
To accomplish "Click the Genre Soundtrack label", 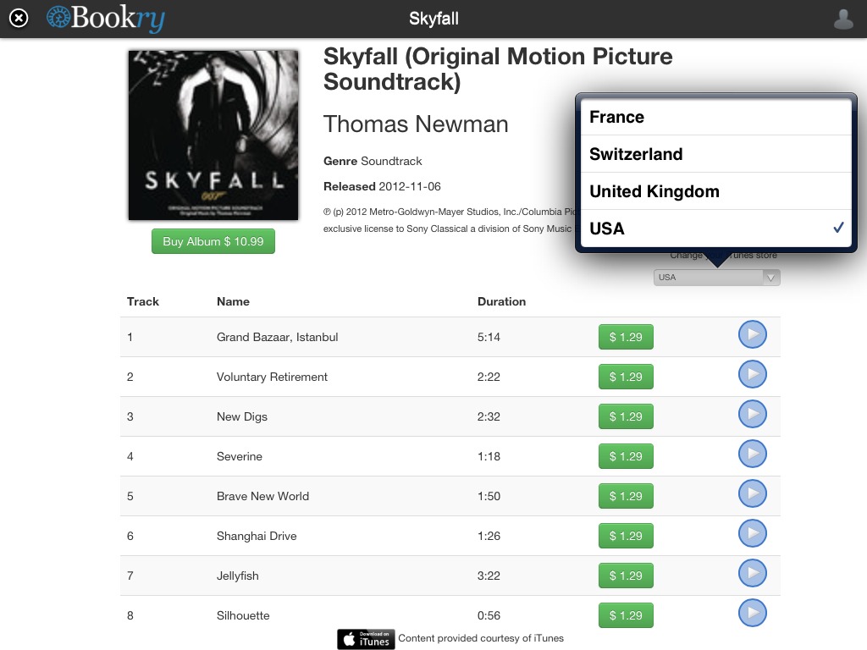I will click(373, 162).
